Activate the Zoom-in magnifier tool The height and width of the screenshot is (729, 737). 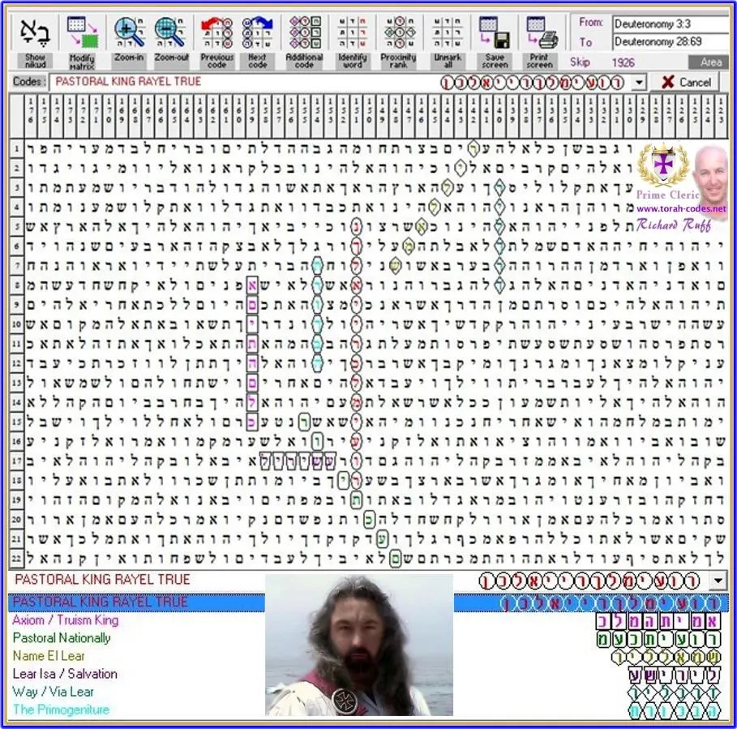(x=129, y=41)
